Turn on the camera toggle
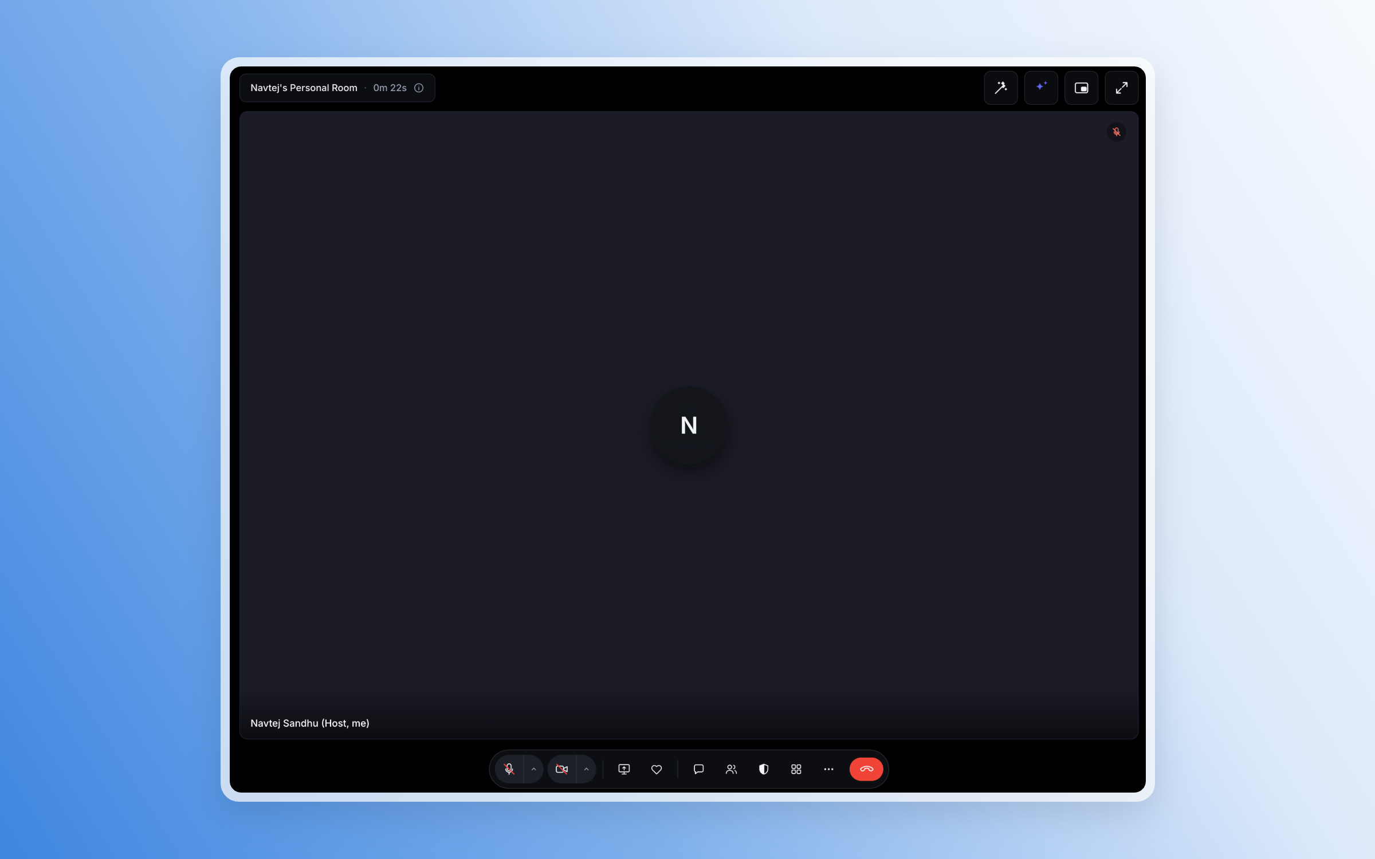The height and width of the screenshot is (859, 1375). [x=561, y=769]
